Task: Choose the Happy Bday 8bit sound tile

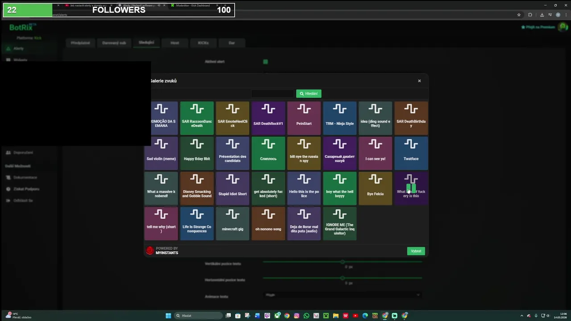Action: click(197, 153)
